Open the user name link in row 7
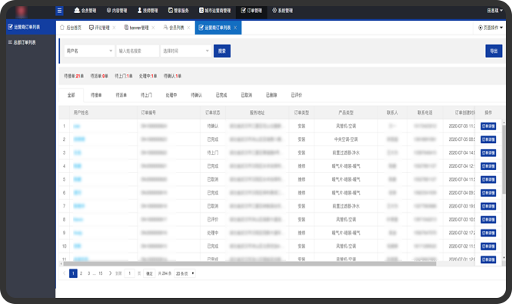Viewport: 512px width, 304px height. coord(79,206)
